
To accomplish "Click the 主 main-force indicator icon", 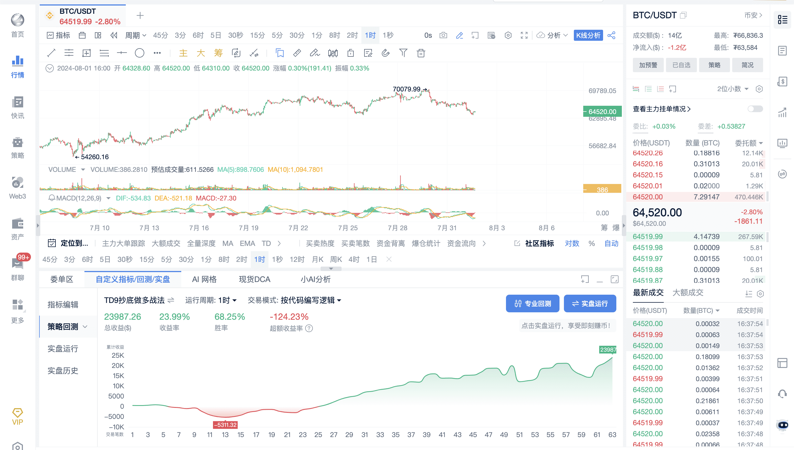I will 183,53.
